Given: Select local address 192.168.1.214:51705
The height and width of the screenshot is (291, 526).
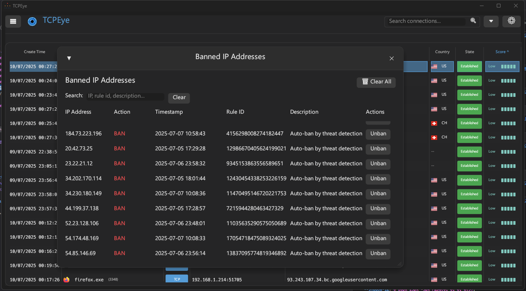Looking at the screenshot, I should [x=217, y=279].
